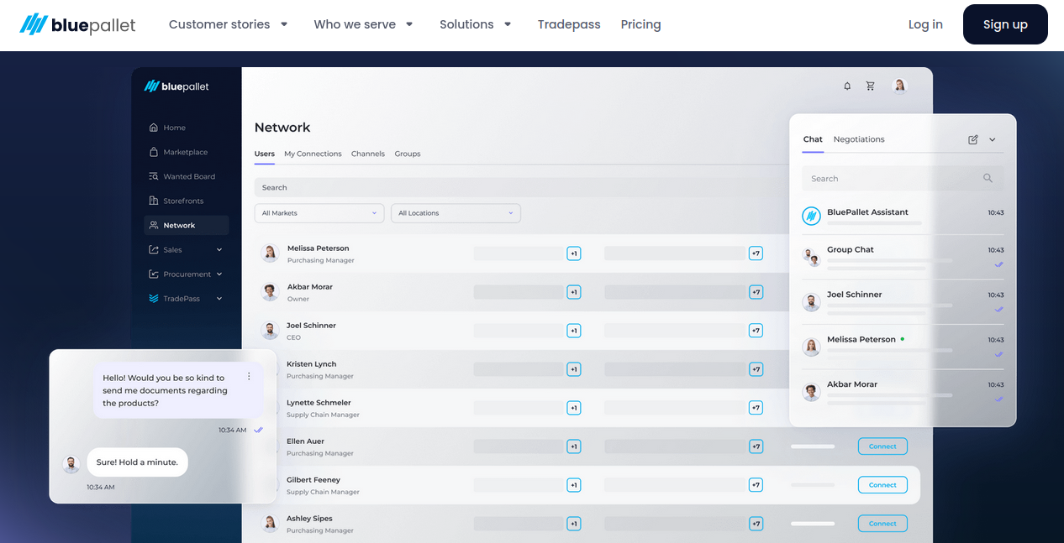Click the +1 badge in Gilbert Feeney's row
Image resolution: width=1064 pixels, height=543 pixels.
click(574, 484)
